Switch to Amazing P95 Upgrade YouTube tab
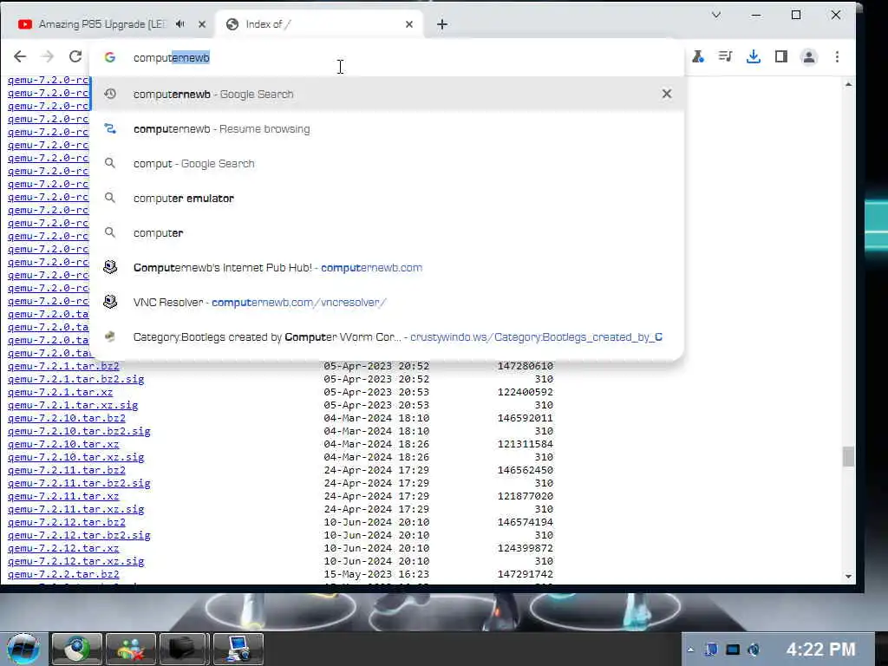 [x=102, y=24]
